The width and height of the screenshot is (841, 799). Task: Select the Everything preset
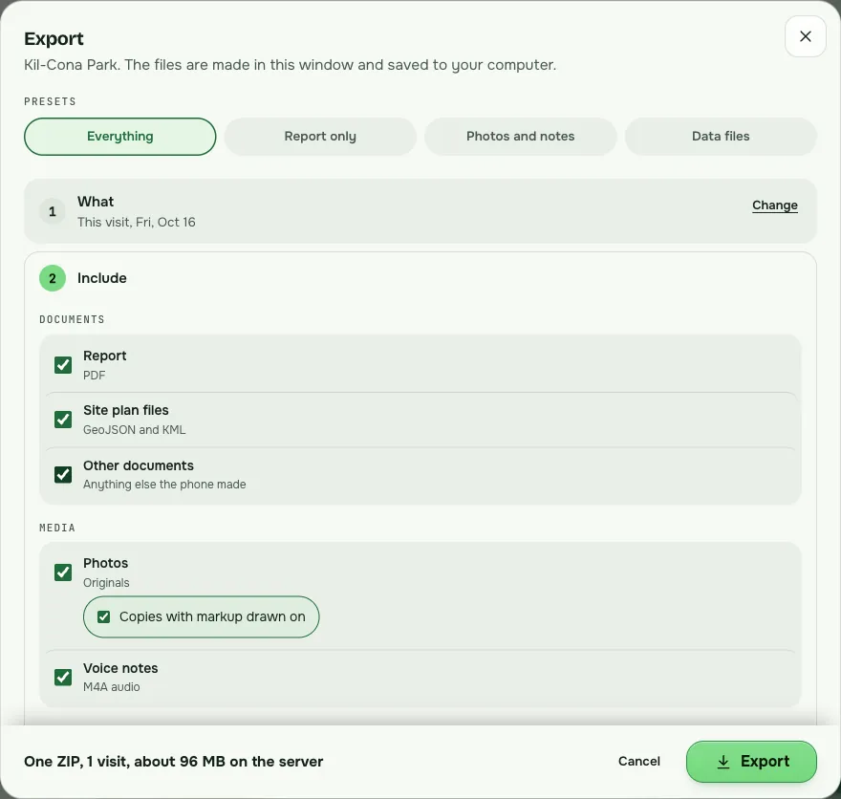[x=120, y=137]
